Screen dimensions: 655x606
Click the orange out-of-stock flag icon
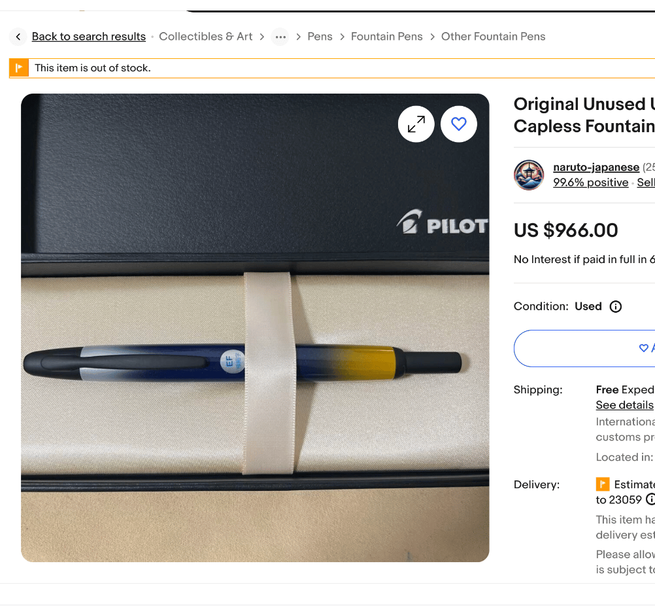pyautogui.click(x=19, y=67)
